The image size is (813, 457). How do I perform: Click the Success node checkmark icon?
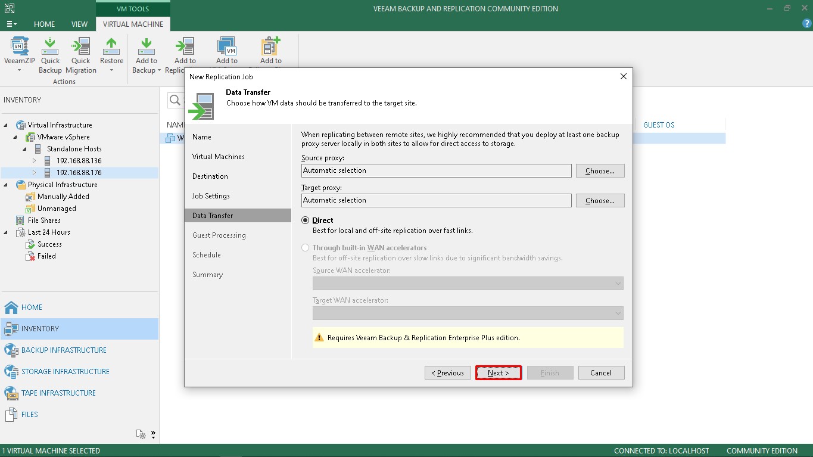pyautogui.click(x=30, y=244)
